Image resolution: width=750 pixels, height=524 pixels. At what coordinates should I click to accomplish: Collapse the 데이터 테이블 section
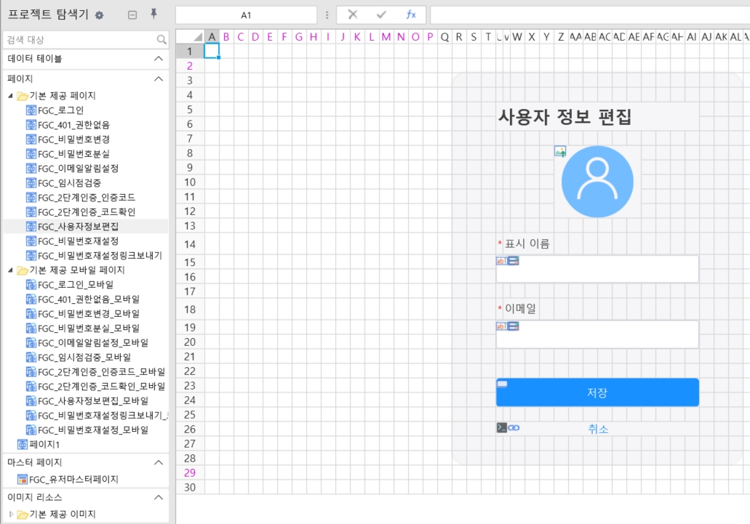coord(159,59)
